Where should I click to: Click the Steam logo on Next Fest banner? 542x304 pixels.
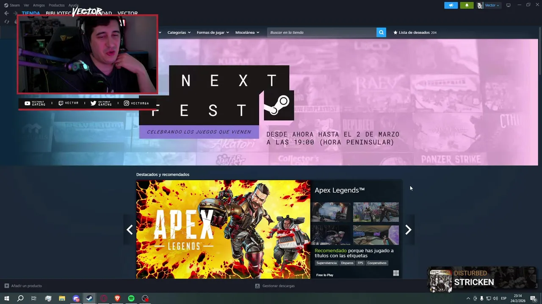(279, 105)
